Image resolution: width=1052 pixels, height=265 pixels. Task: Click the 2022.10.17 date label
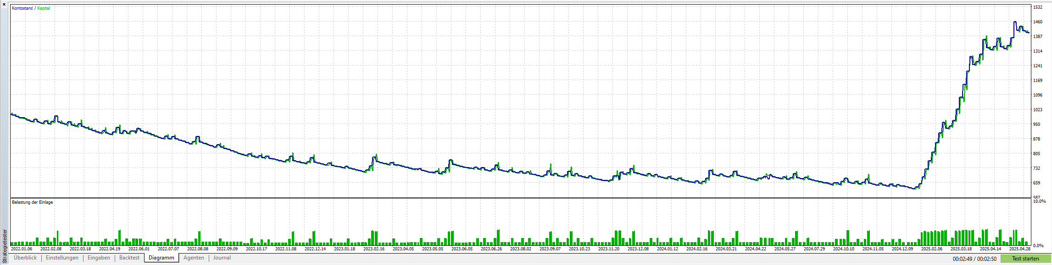pos(256,249)
